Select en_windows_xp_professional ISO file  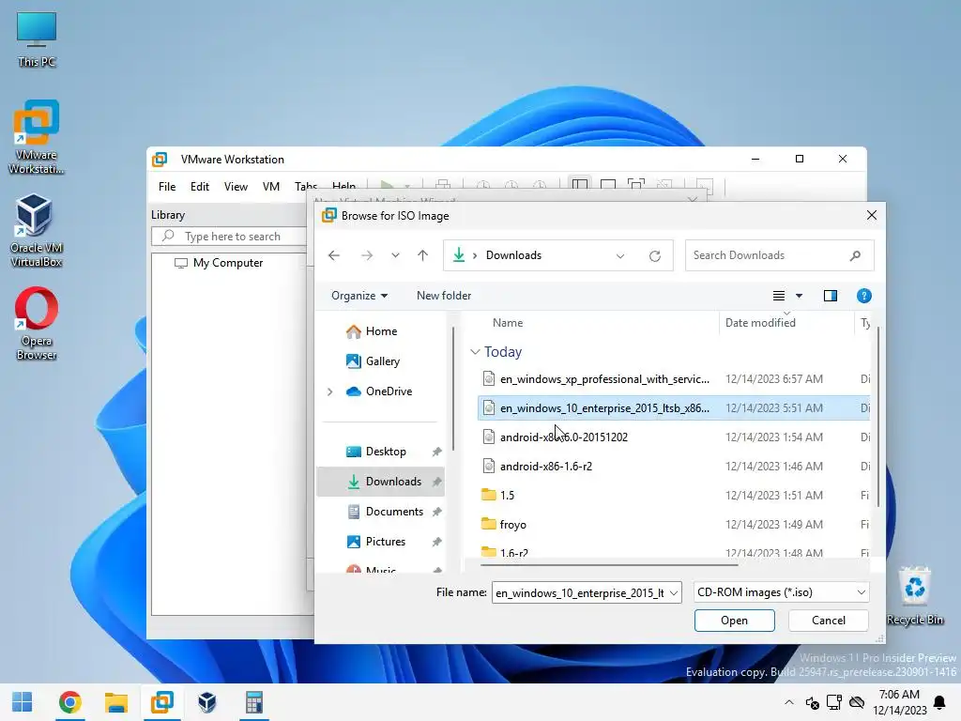click(674, 379)
